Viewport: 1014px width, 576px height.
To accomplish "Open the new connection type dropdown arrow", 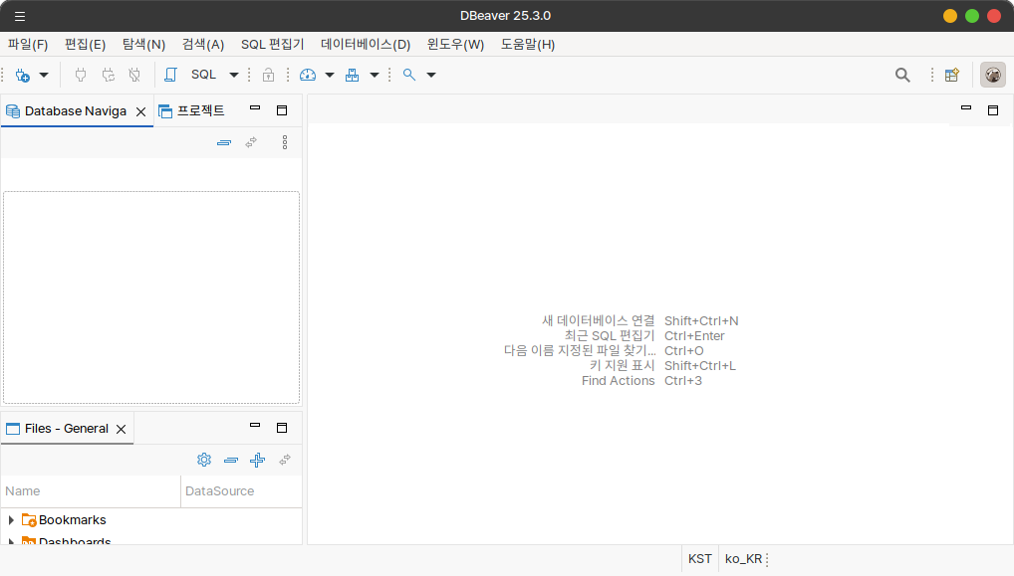I will click(44, 75).
